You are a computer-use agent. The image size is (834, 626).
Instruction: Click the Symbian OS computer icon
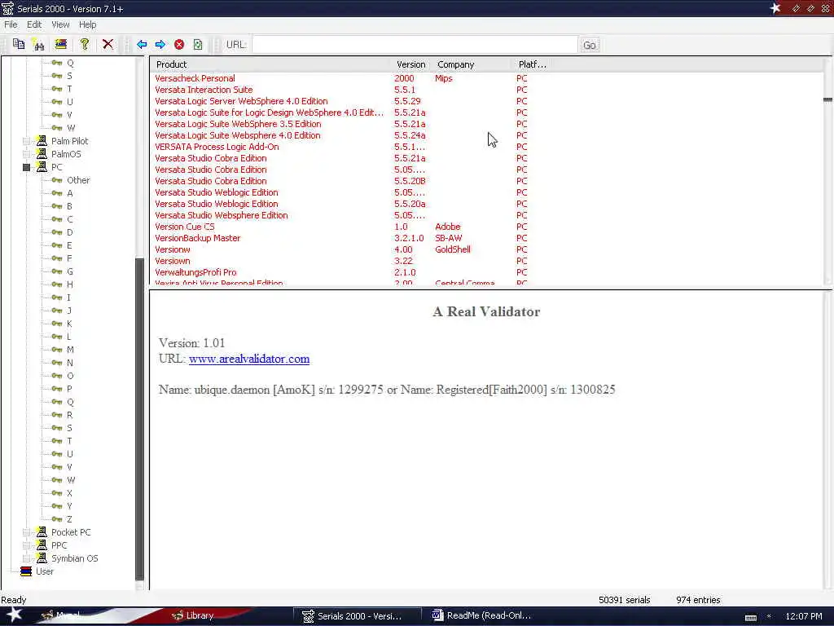coord(42,558)
